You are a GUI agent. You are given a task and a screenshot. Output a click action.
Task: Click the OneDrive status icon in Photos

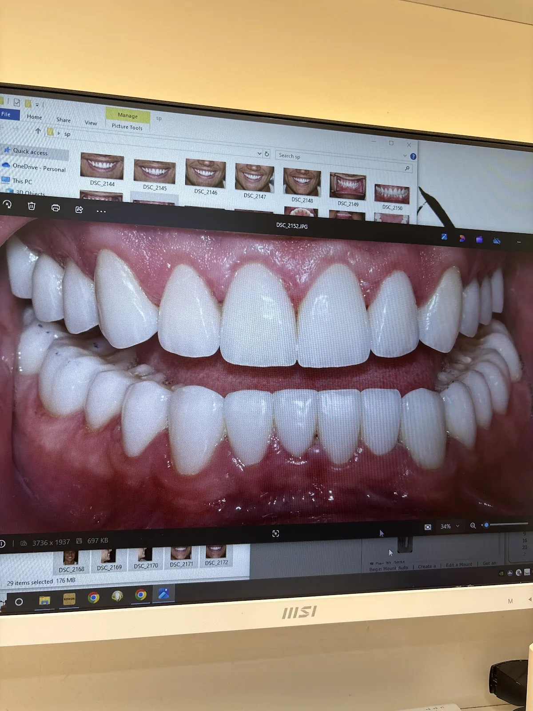click(x=497, y=241)
